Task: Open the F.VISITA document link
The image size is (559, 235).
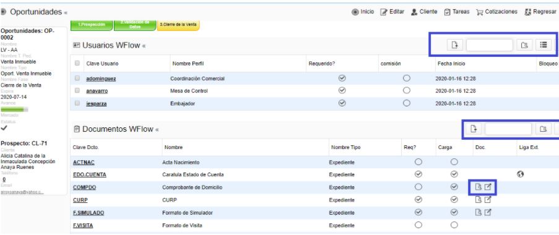Action: pyautogui.click(x=83, y=225)
